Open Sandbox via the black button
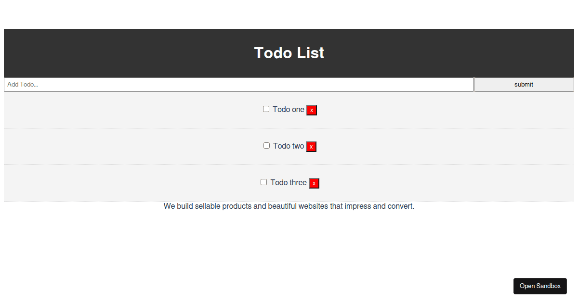Screen dimensions: 578x303 540,286
